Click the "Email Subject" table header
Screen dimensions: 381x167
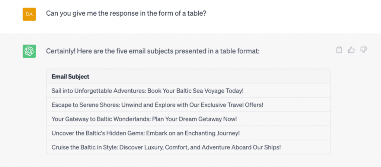coord(70,77)
